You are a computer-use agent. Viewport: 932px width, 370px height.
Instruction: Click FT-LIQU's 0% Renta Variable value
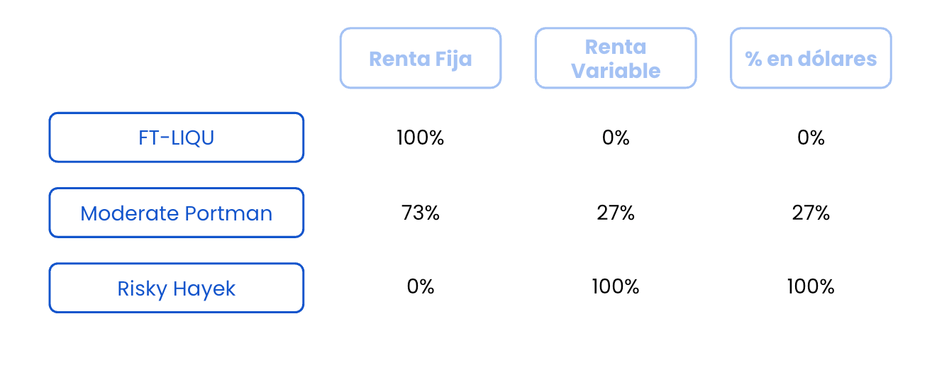tap(616, 138)
